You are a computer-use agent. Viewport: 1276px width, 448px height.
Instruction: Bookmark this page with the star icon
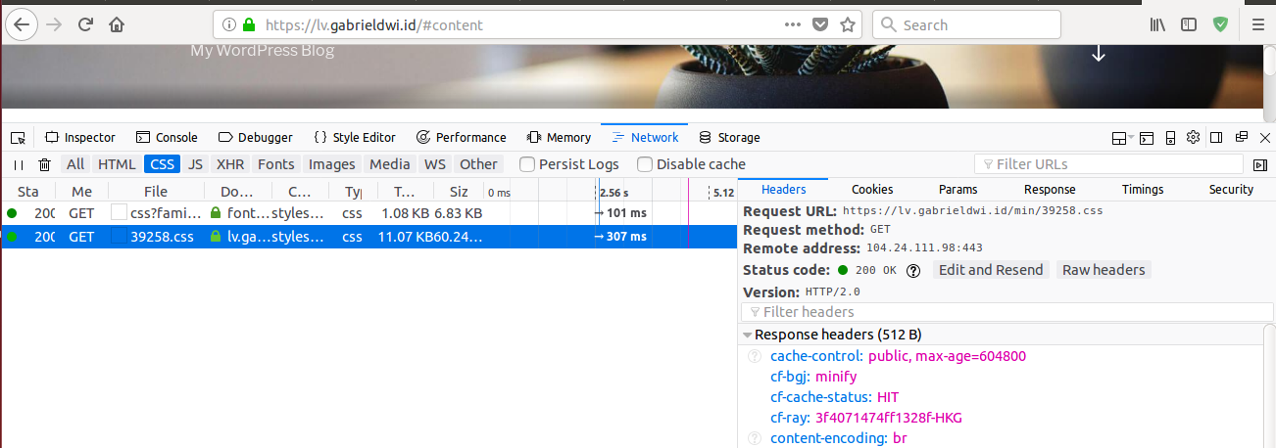(x=848, y=24)
